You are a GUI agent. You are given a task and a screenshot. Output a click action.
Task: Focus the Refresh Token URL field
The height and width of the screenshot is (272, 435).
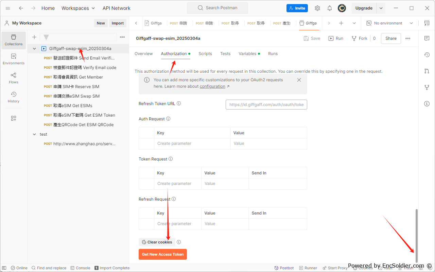pyautogui.click(x=266, y=105)
